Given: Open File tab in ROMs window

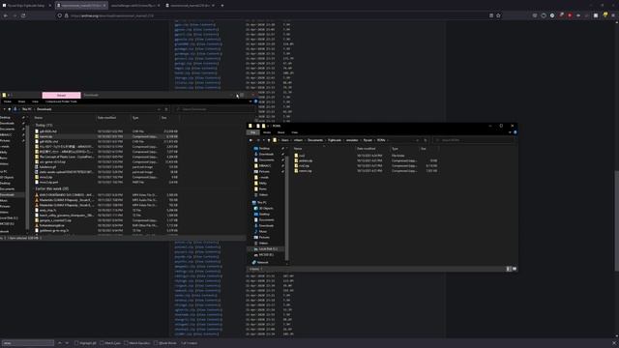Looking at the screenshot, I should click(253, 132).
